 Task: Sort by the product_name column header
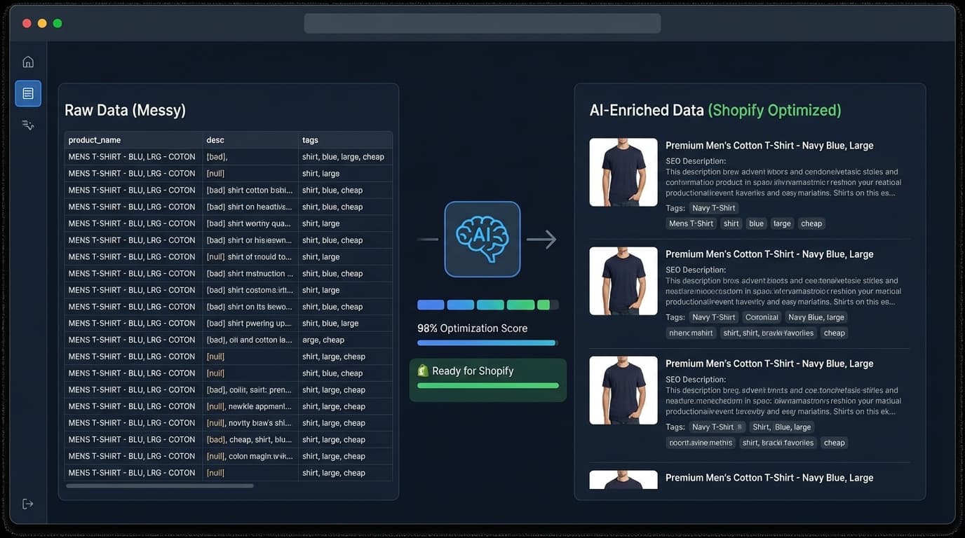coord(95,139)
